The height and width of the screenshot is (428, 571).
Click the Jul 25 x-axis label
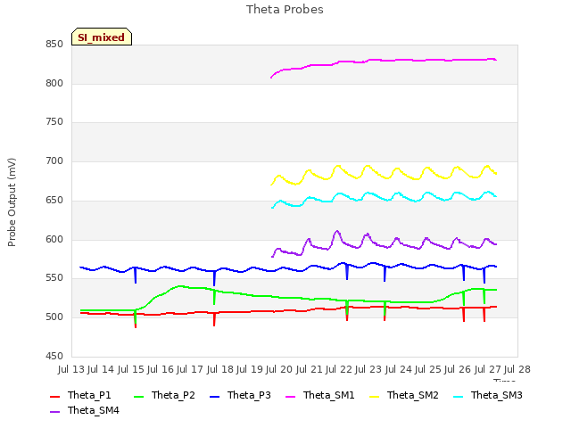428,369
